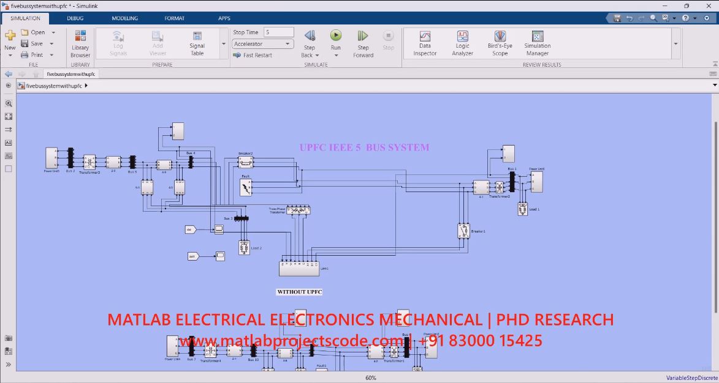Switch to the MODELING tab
This screenshot has height=383, width=719.
(x=125, y=18)
